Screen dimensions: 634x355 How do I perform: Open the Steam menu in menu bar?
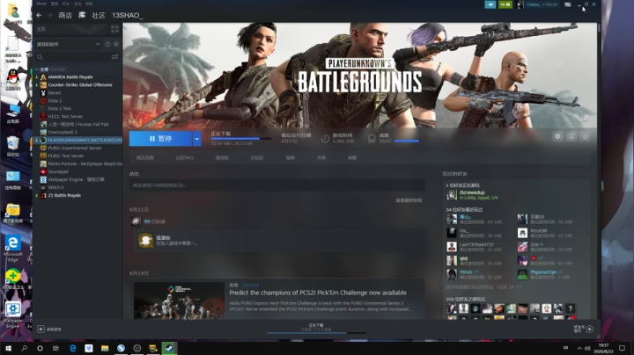coord(41,4)
